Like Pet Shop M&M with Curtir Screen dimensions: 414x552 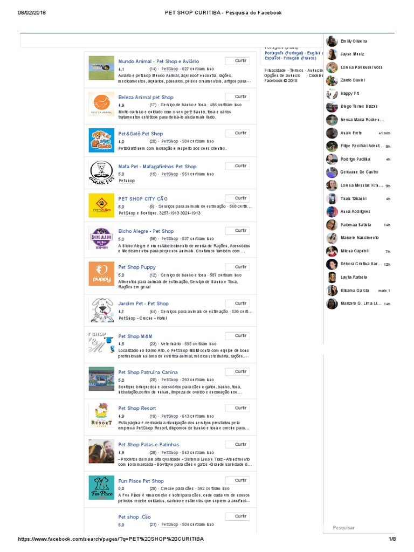point(237,335)
